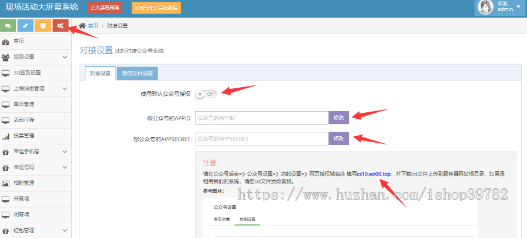This screenshot has width=527, height=238.
Task: Open 投票管理 in the sidebar
Action: point(23,136)
